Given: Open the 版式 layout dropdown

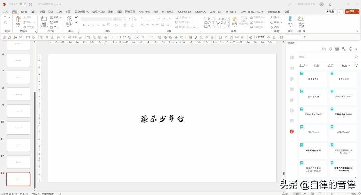Looking at the screenshot, I should tap(55, 17).
